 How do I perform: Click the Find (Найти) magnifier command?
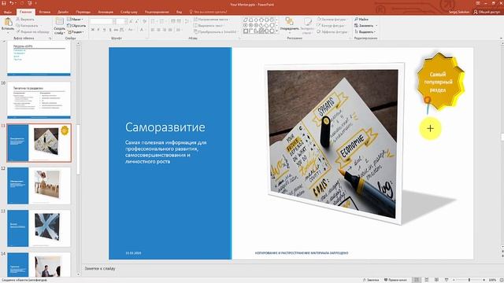[361, 19]
